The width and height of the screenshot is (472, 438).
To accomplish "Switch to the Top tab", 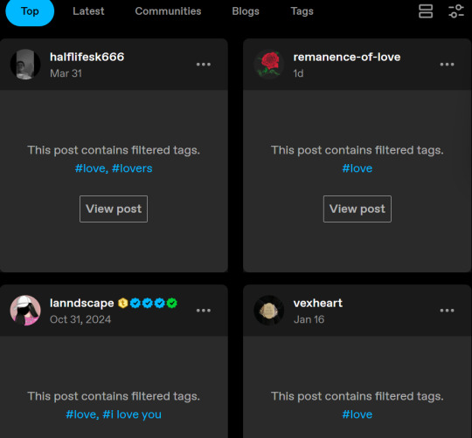I will point(30,11).
